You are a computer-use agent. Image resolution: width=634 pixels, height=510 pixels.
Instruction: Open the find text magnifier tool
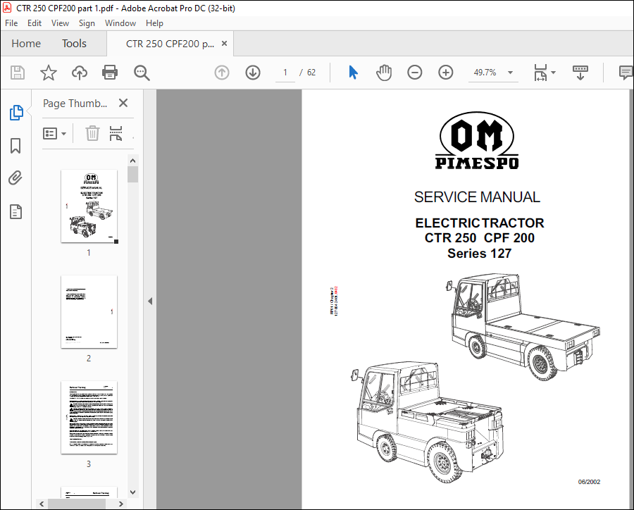142,73
